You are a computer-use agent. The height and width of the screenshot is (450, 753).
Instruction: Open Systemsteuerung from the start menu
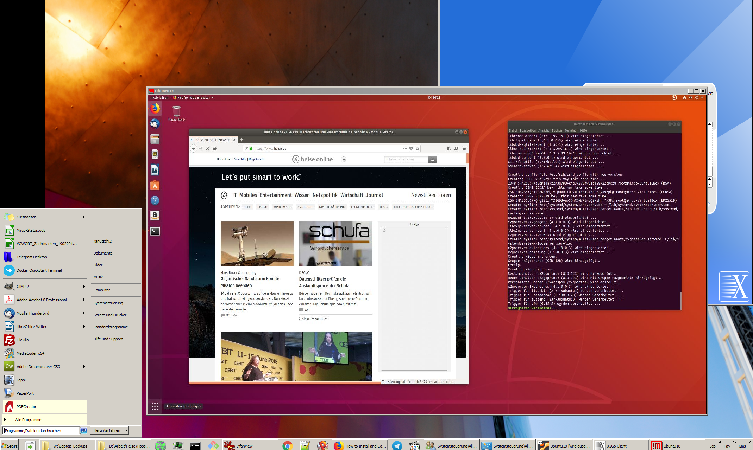108,303
